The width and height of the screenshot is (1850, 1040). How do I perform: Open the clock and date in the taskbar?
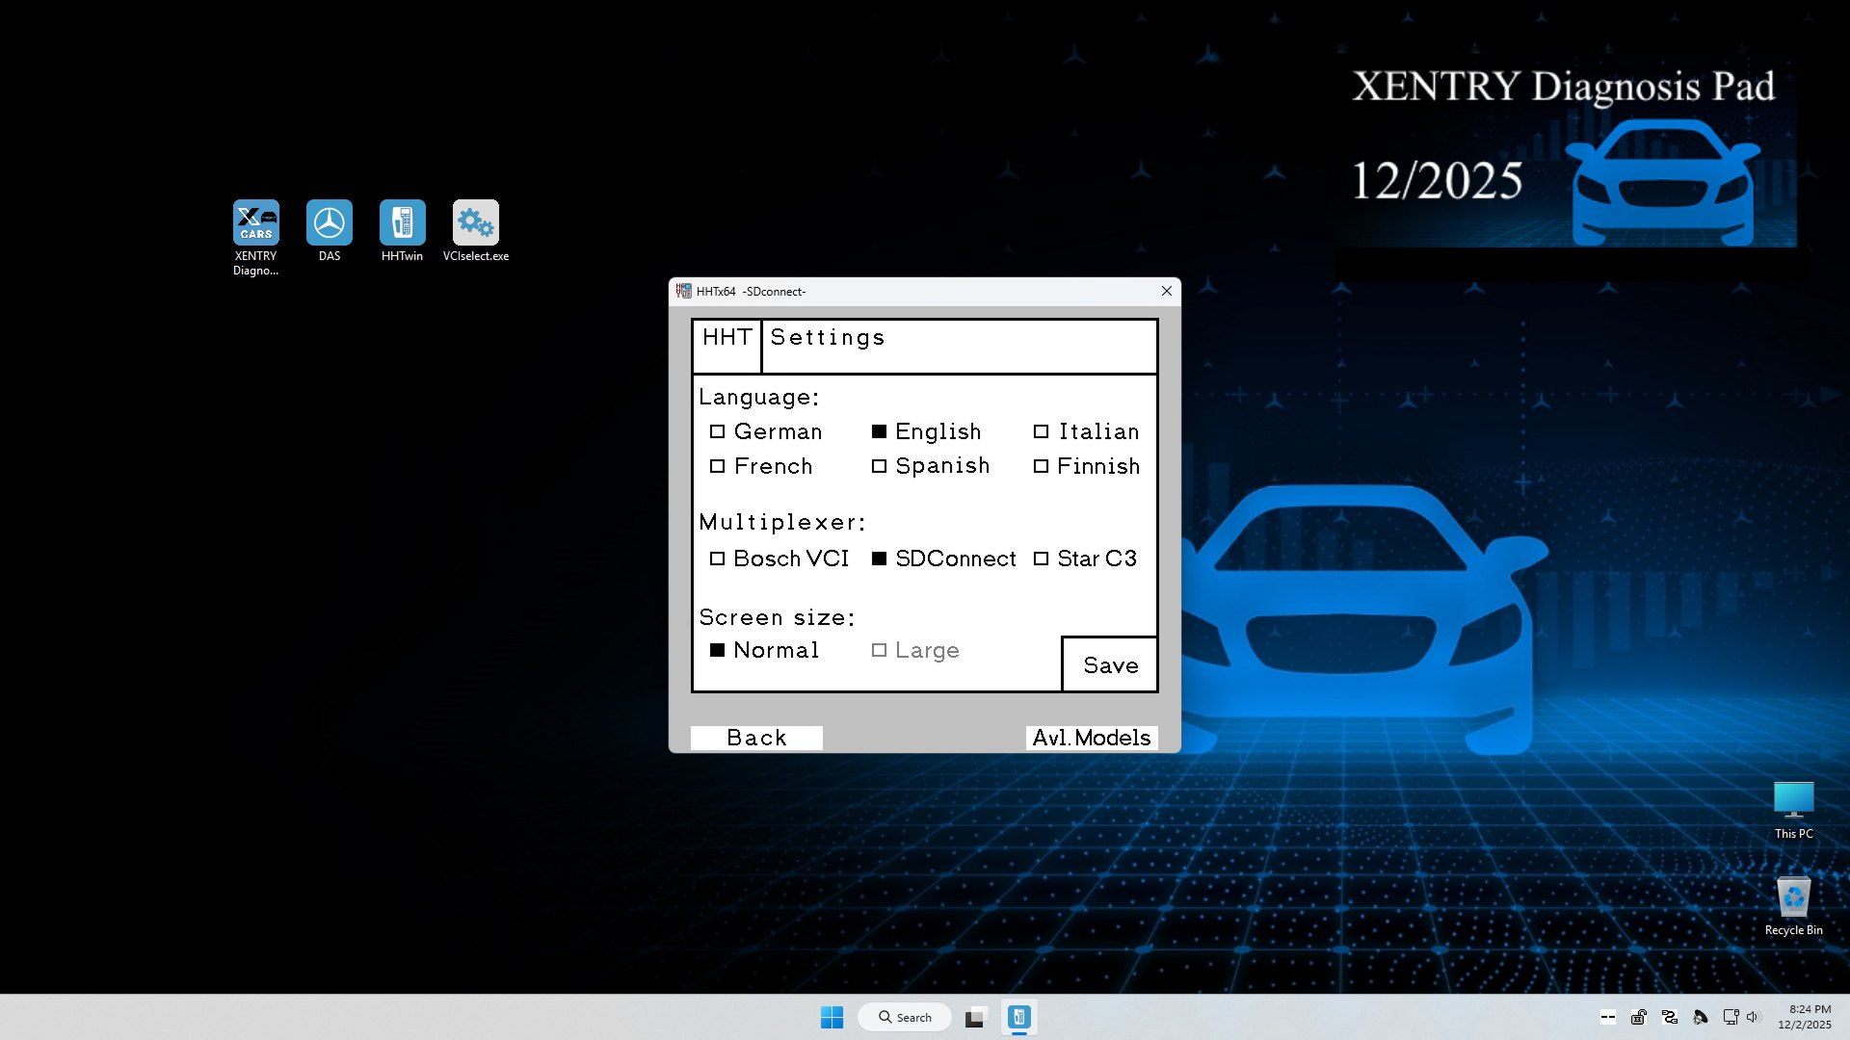coord(1806,1016)
